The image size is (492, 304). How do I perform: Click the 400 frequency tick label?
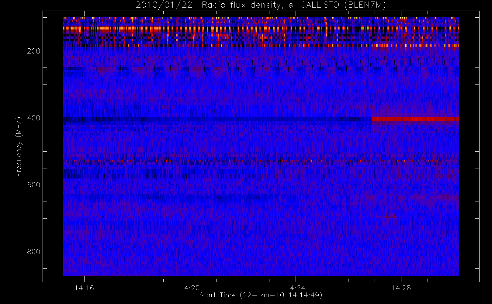(34, 118)
